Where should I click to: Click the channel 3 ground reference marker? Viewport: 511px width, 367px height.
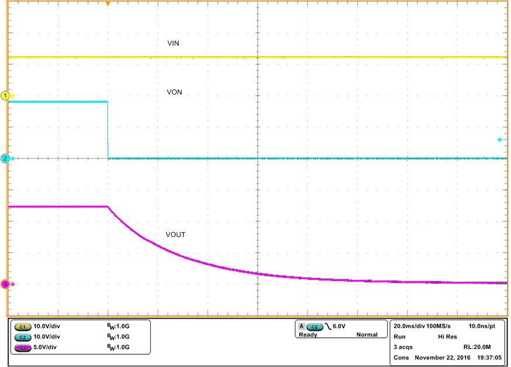click(x=5, y=284)
